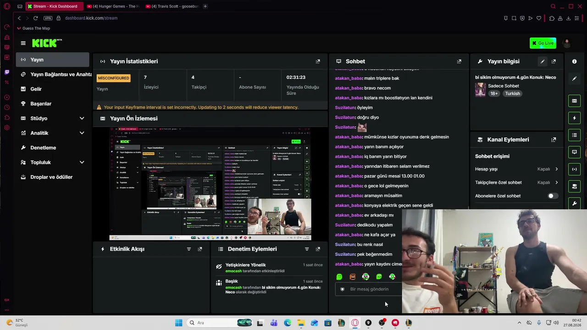Pick the angry brown emote in chat
This screenshot has height=330, width=587.
353,277
